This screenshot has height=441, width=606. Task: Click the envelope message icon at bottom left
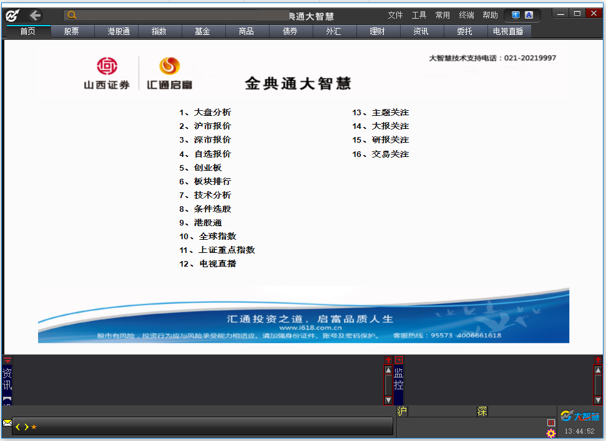(7, 423)
